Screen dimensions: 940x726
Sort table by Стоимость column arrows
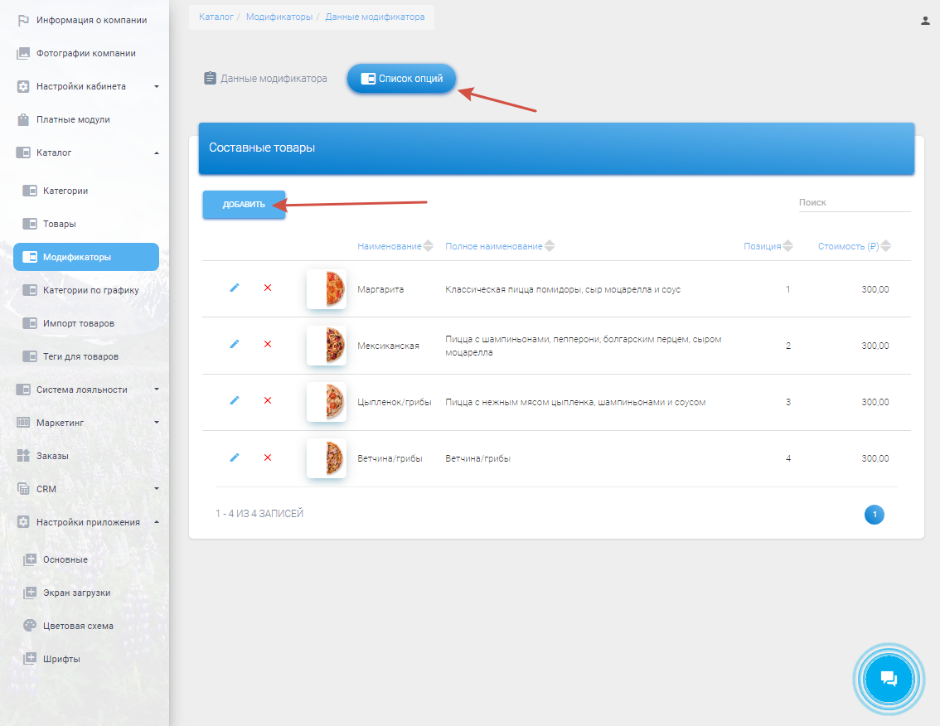885,246
